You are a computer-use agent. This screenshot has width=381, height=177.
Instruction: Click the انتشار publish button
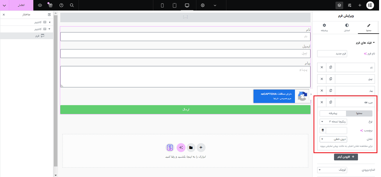pyautogui.click(x=21, y=5)
